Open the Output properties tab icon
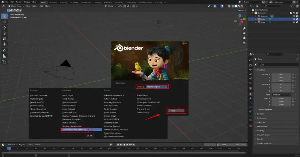The height and width of the screenshot is (157, 300). click(251, 70)
